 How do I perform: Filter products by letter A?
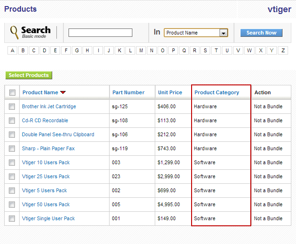(x=12, y=50)
